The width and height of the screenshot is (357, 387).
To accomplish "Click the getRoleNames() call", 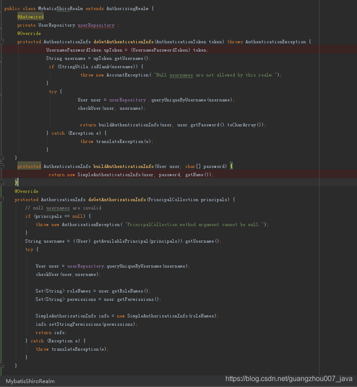I will pyautogui.click(x=130, y=291).
